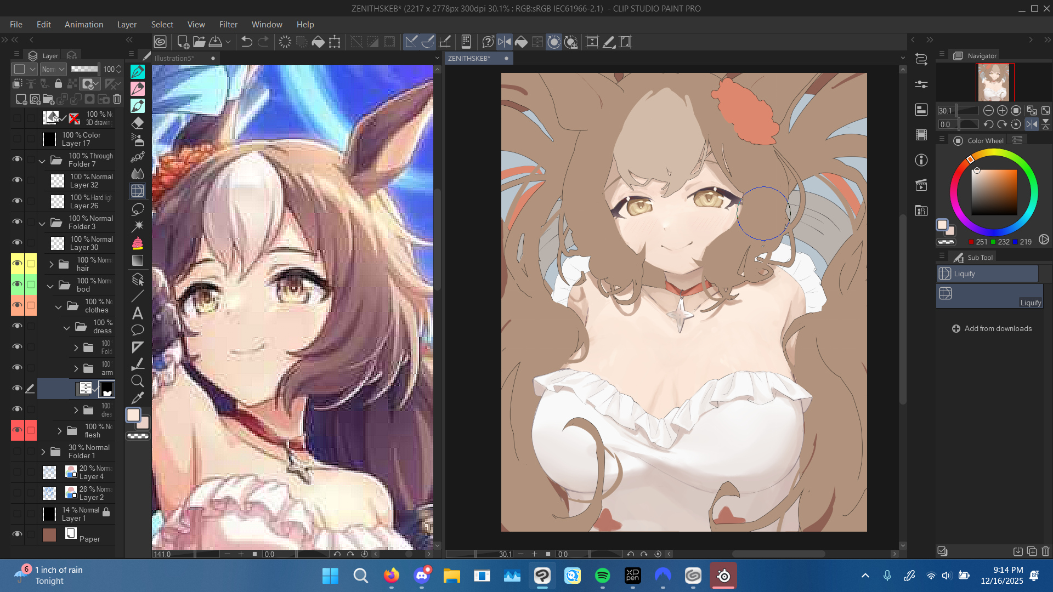Select the Balloon tool
1053x592 pixels.
point(138,330)
